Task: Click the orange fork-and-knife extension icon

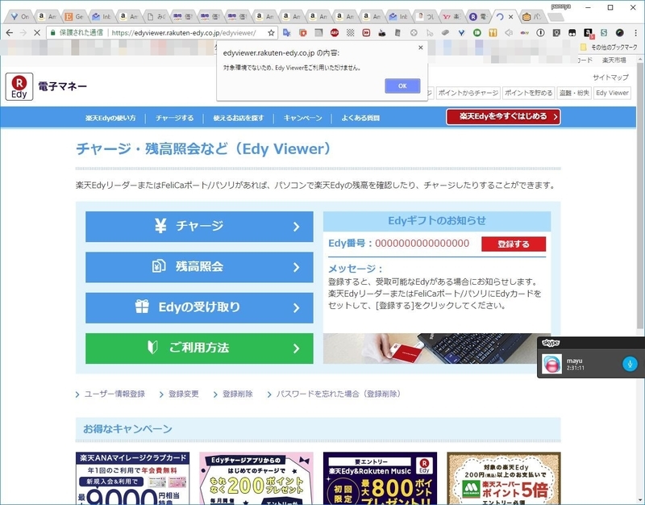Action: click(493, 32)
